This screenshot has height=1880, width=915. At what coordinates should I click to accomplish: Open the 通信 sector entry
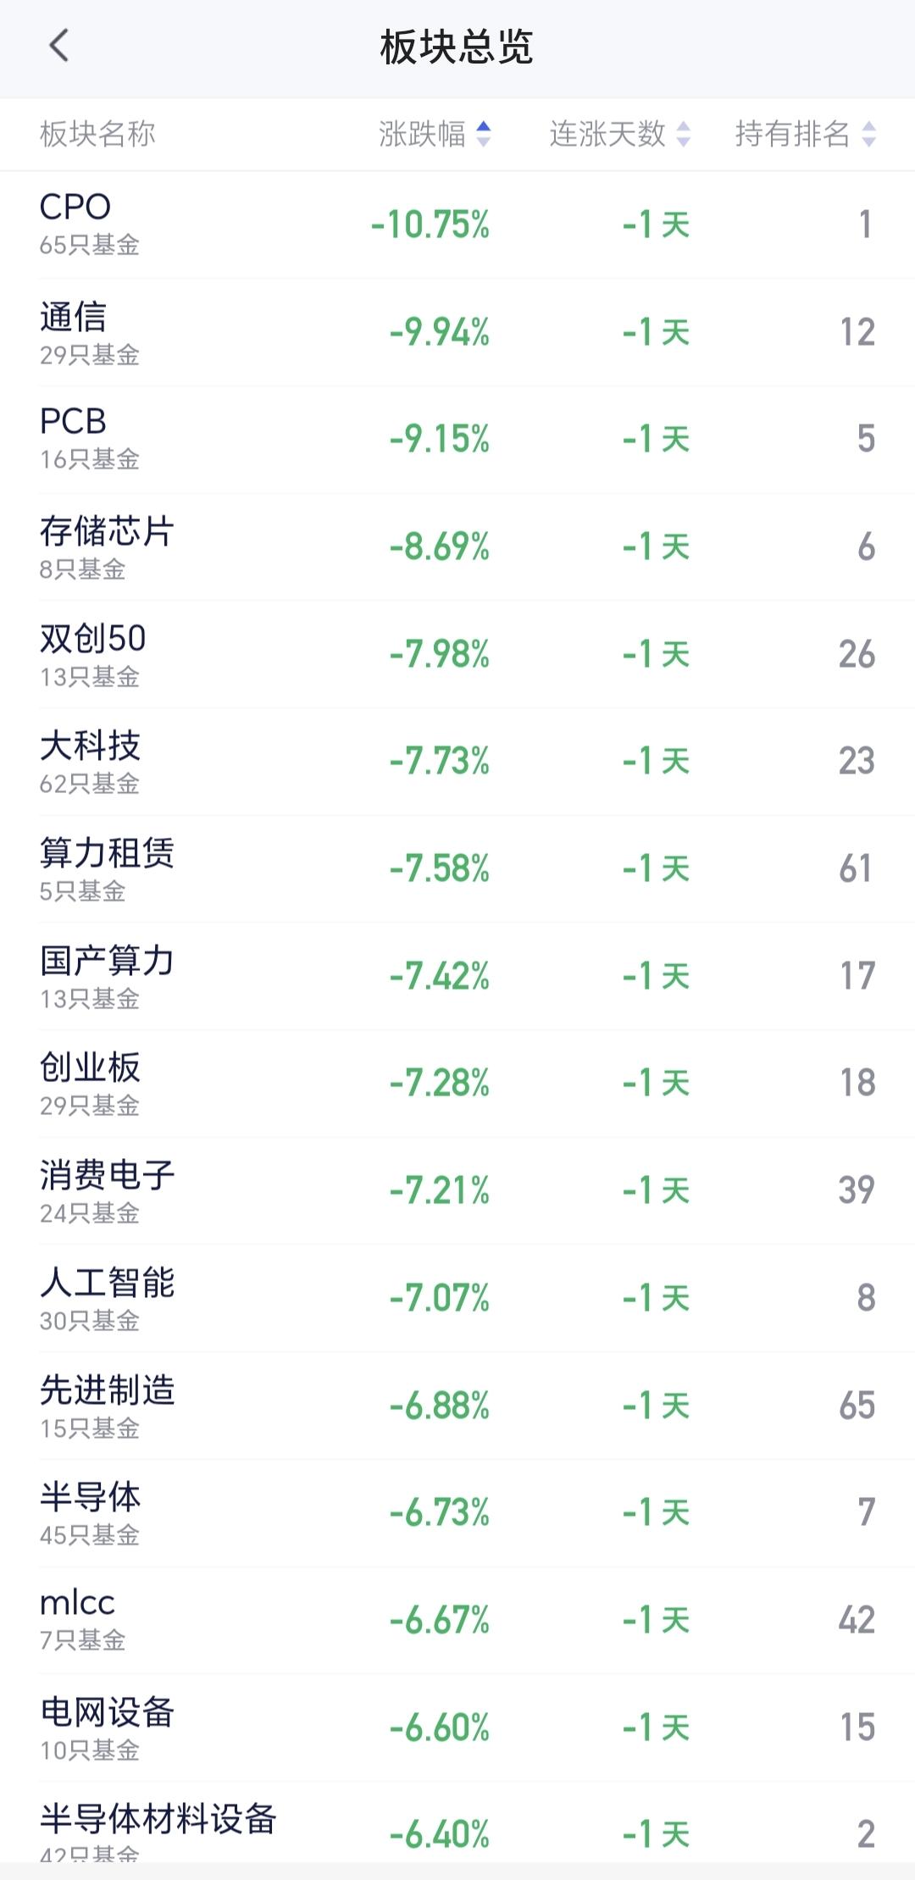click(x=457, y=332)
